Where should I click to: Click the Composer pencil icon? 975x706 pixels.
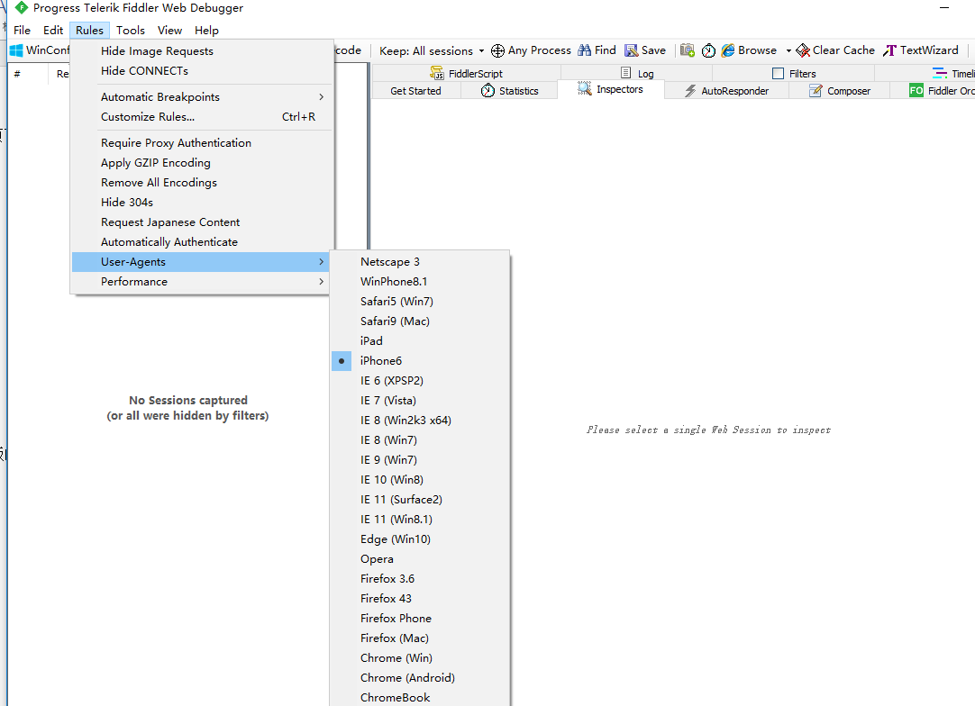pos(816,91)
